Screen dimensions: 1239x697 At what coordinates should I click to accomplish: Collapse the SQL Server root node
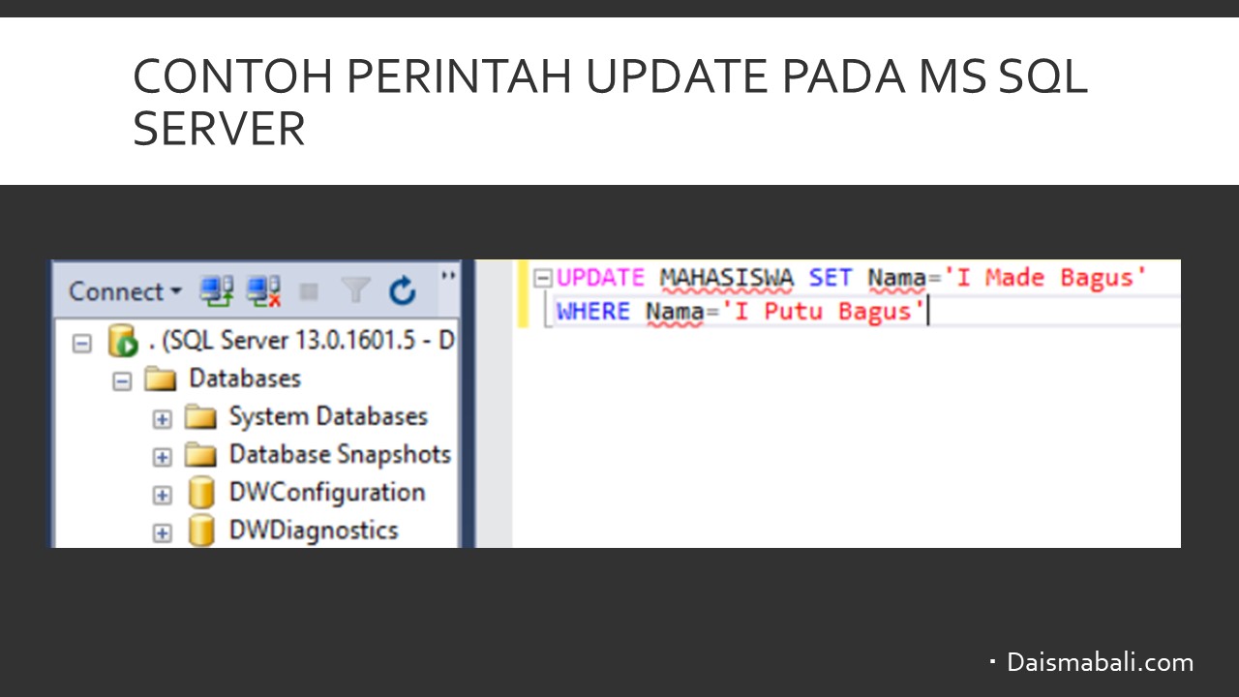[x=83, y=343]
